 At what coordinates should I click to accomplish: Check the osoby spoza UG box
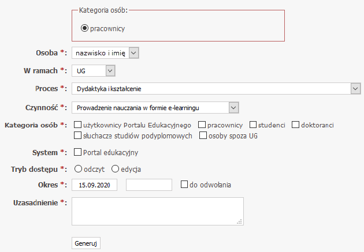203,136
